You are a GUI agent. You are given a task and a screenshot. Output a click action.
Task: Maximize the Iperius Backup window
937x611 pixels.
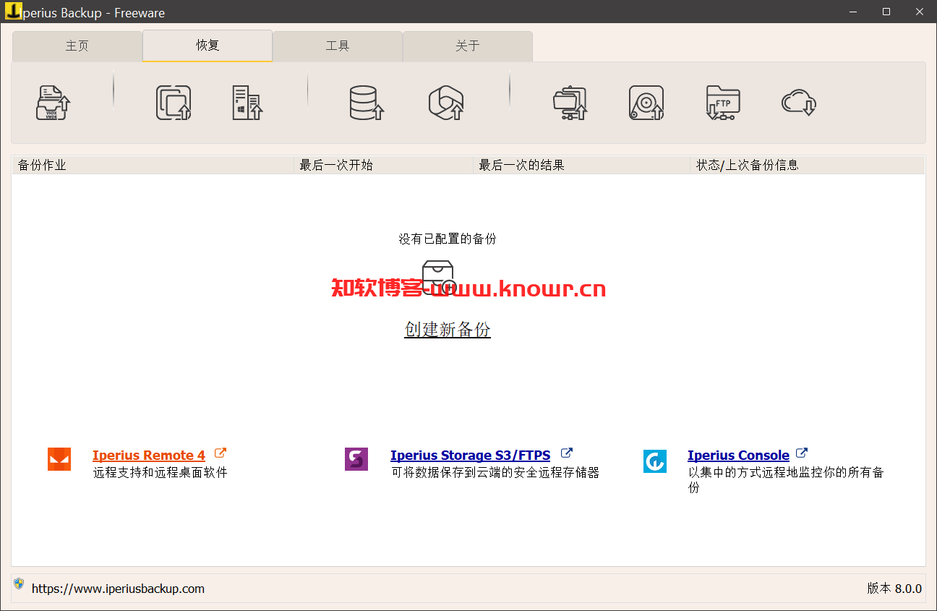(x=886, y=12)
